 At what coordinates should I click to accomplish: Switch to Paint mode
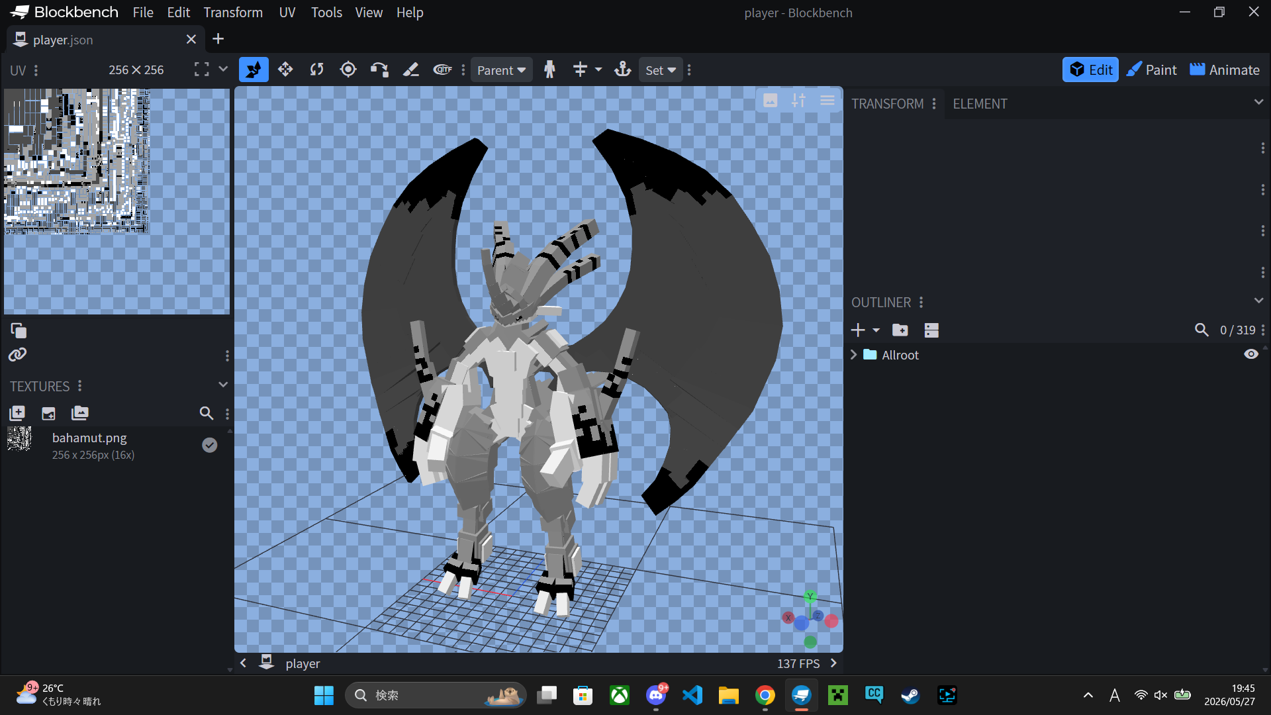click(1151, 70)
